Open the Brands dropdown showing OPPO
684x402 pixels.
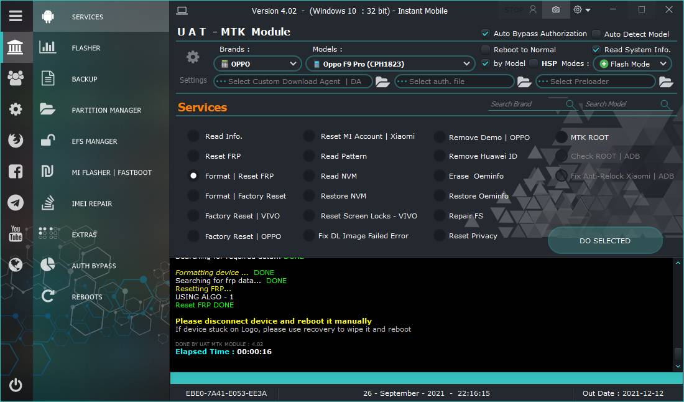click(257, 63)
